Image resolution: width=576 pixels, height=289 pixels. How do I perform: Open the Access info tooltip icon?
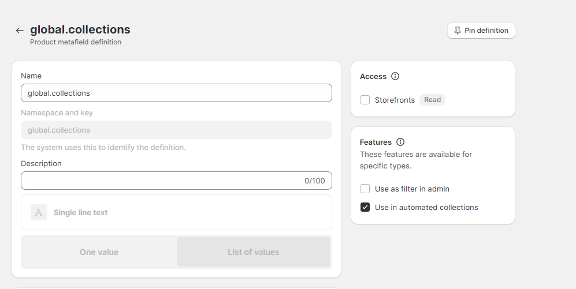coord(395,76)
